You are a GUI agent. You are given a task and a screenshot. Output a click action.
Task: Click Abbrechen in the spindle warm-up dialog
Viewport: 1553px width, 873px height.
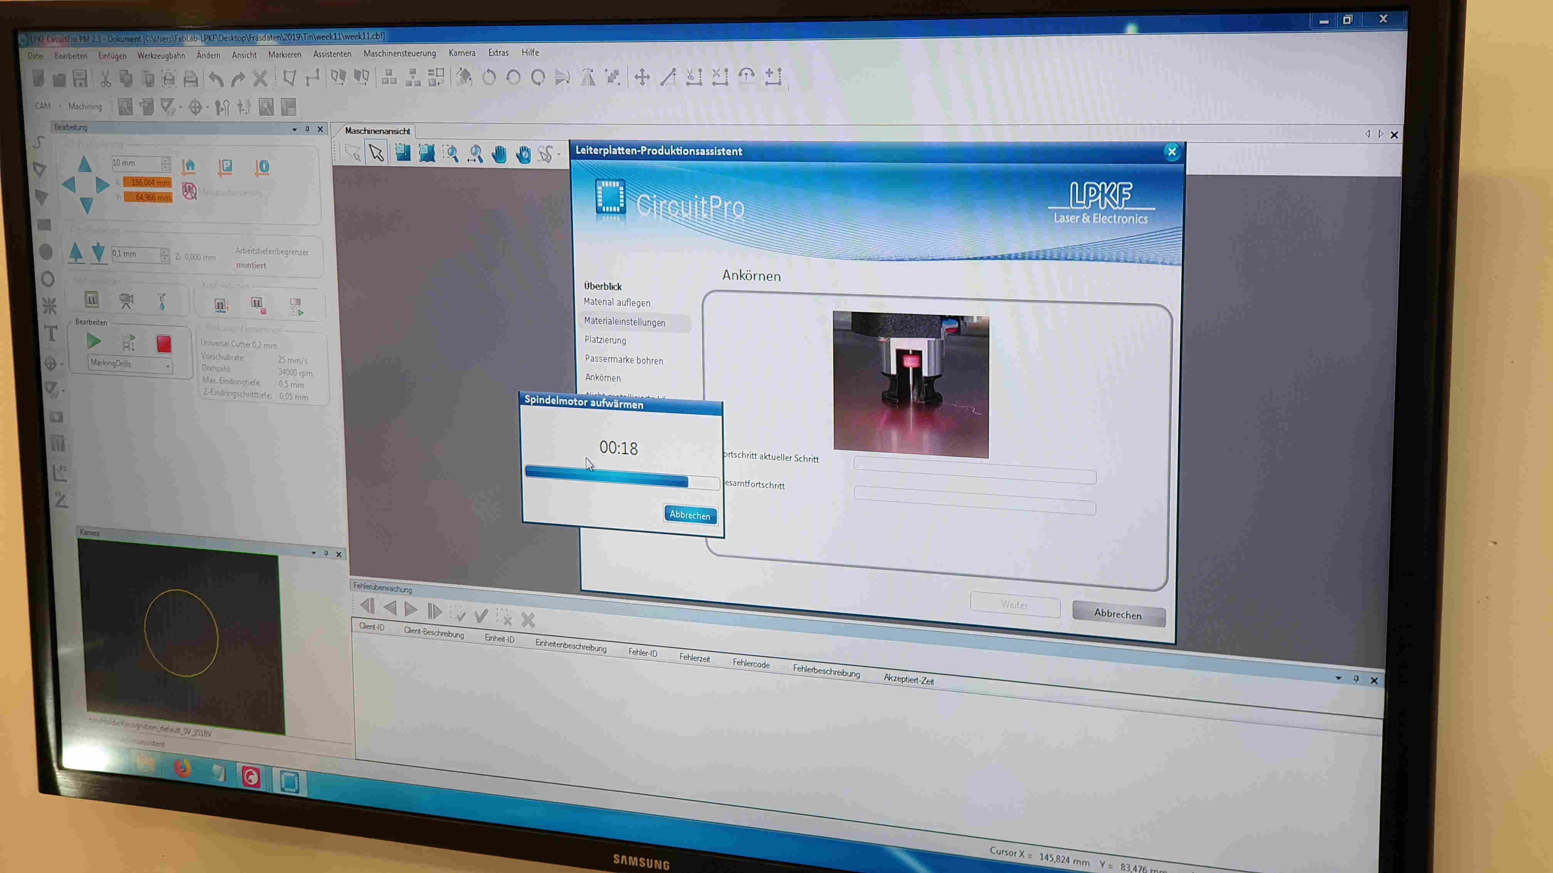tap(690, 515)
